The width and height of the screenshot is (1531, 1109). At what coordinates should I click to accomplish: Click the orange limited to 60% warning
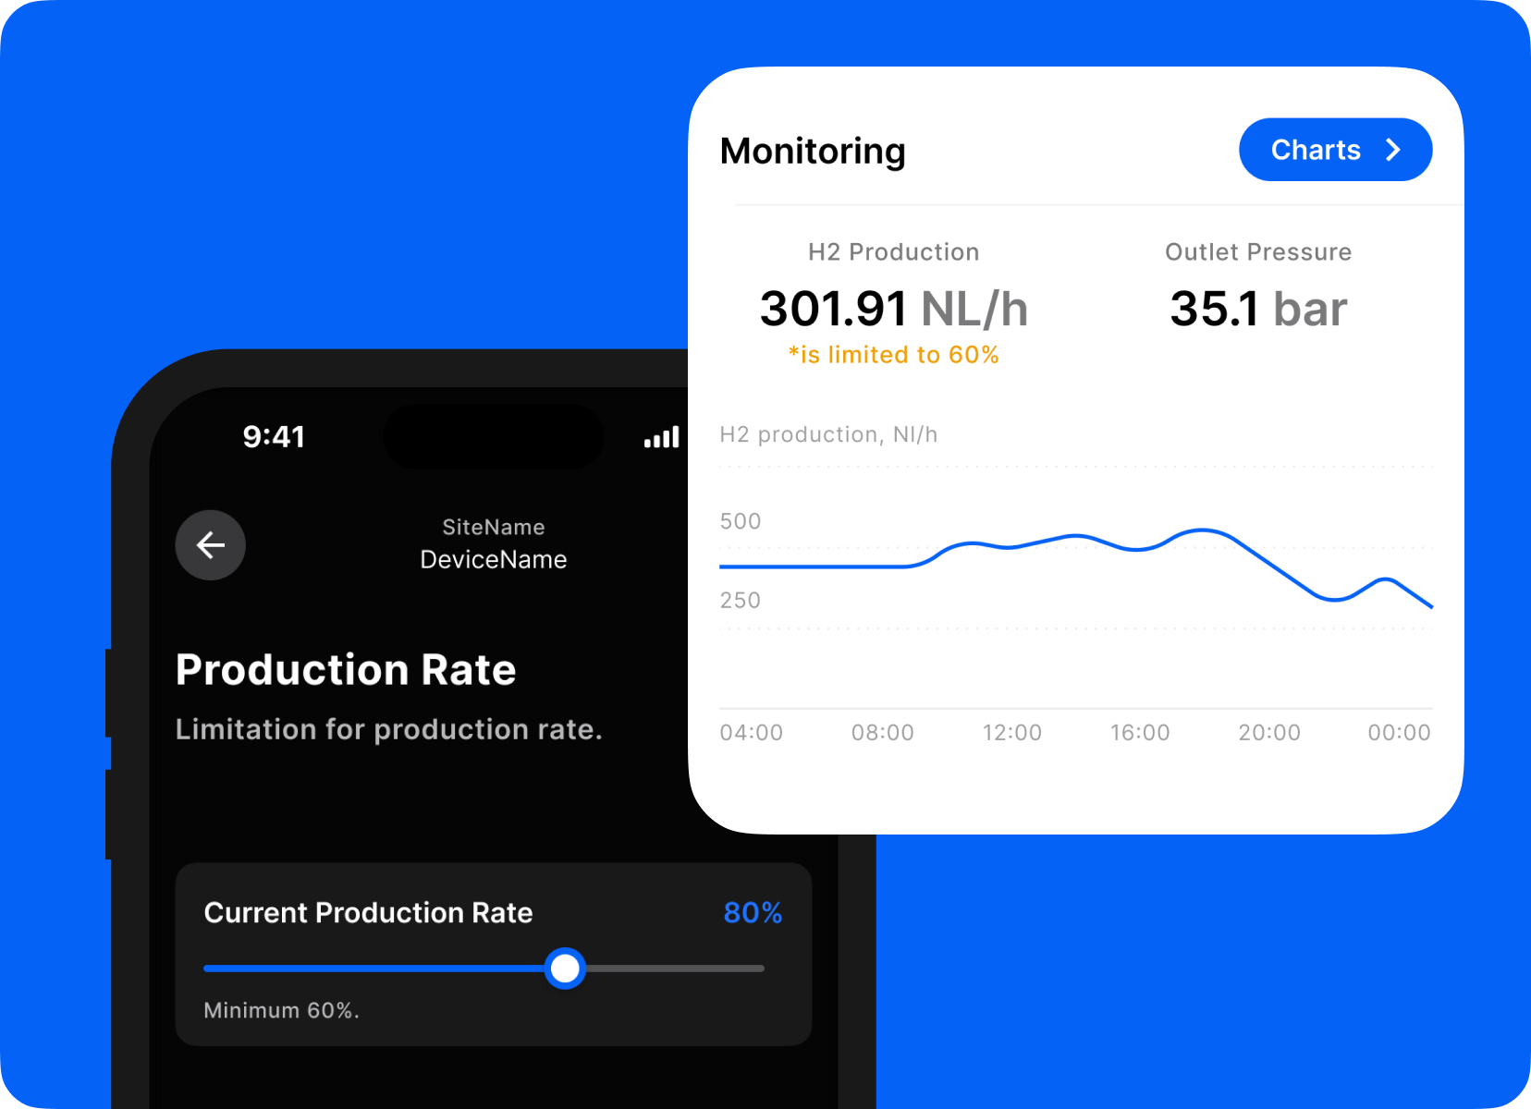[x=893, y=355]
